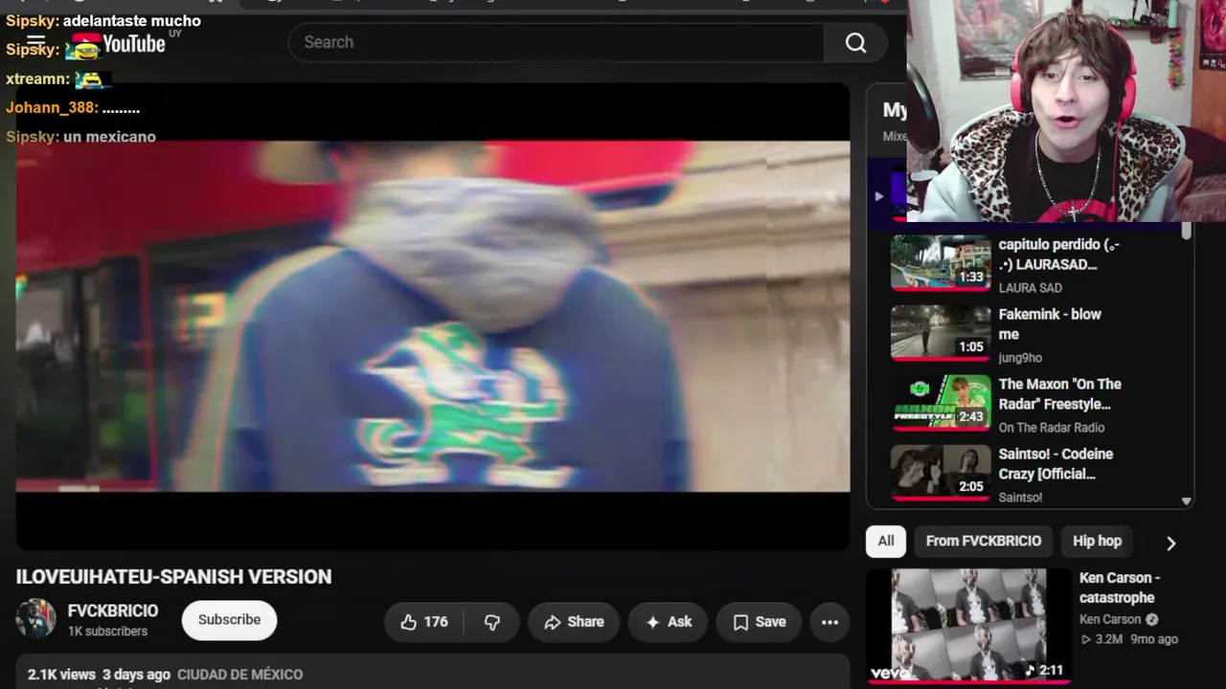Viewport: 1226px width, 689px height.
Task: Focus the YouTube search field
Action: click(x=556, y=42)
